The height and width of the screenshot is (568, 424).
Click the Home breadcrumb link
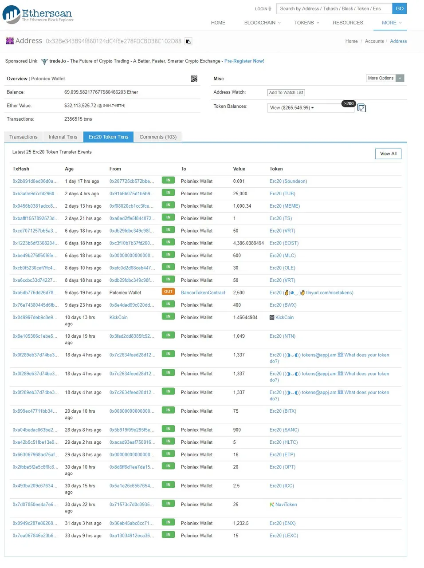[351, 41]
